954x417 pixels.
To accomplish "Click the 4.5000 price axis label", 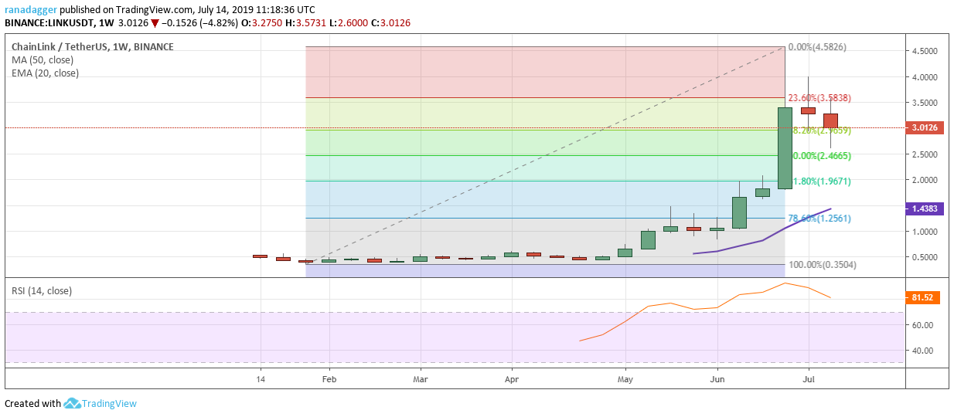I will 924,52.
